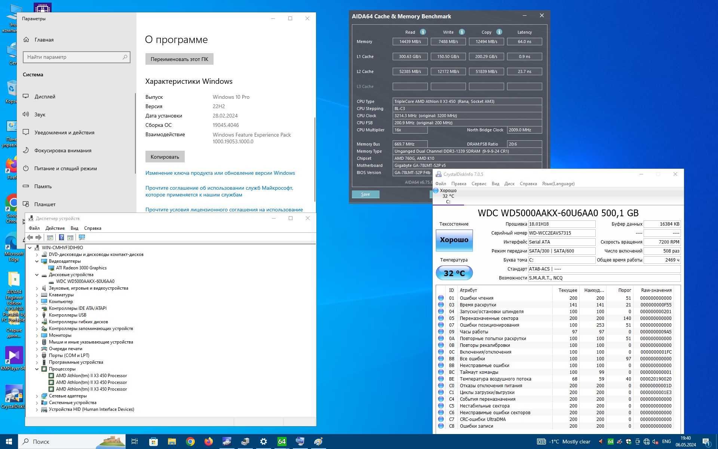Click Копировать button in Settings

(165, 157)
